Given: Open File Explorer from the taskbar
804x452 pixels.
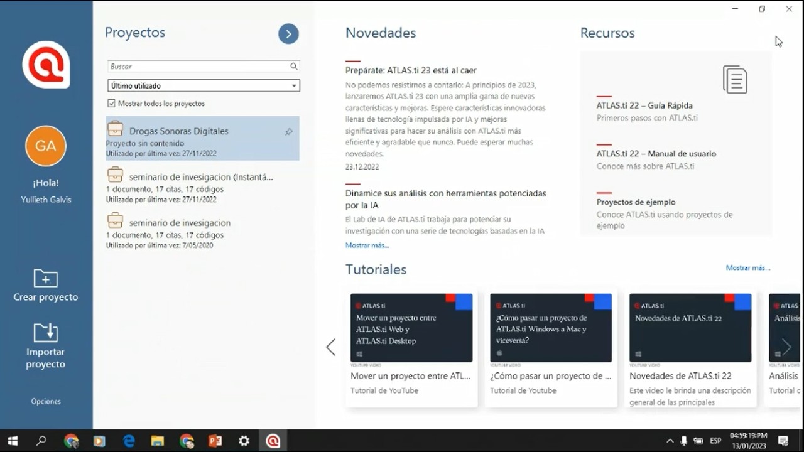Looking at the screenshot, I should point(158,441).
